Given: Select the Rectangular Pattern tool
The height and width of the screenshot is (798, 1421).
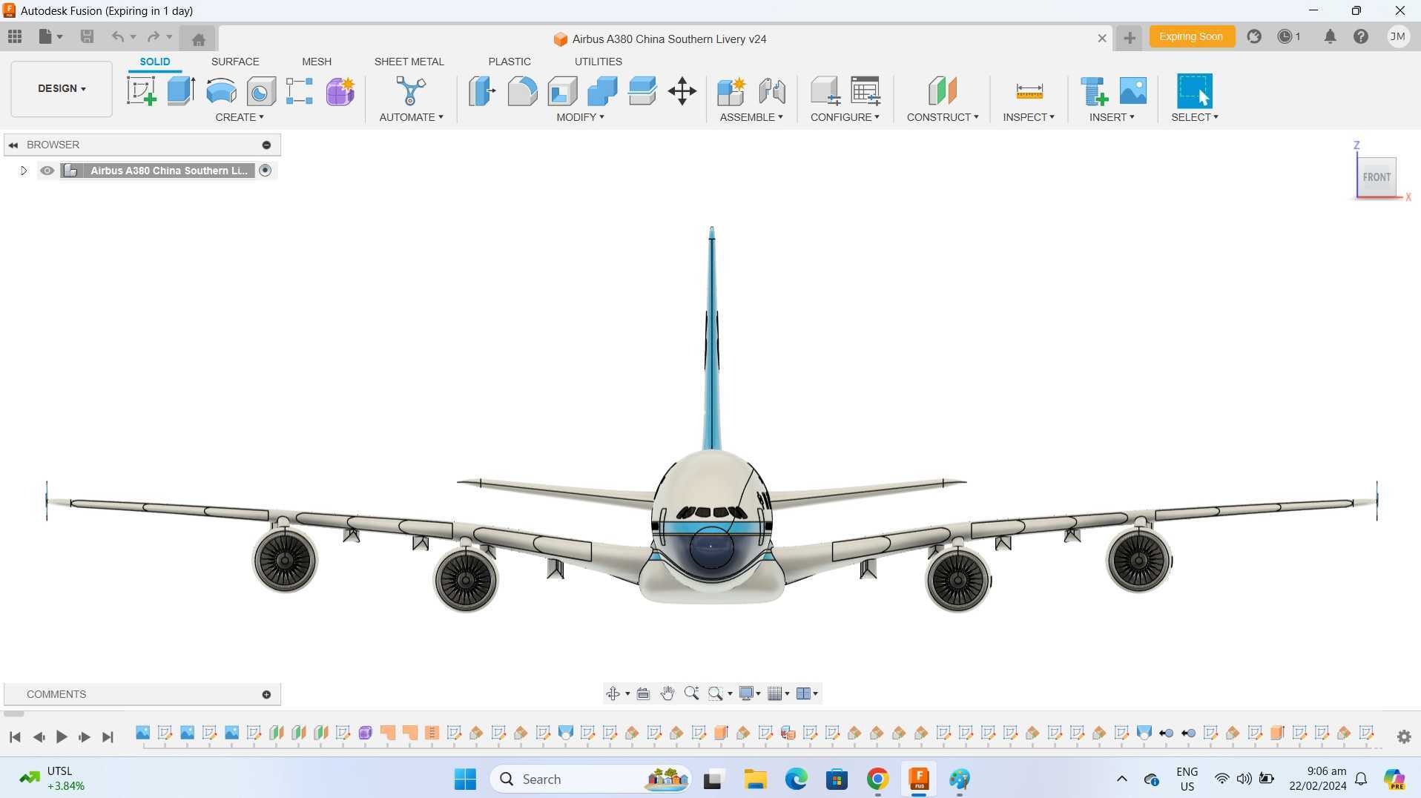Looking at the screenshot, I should [300, 91].
